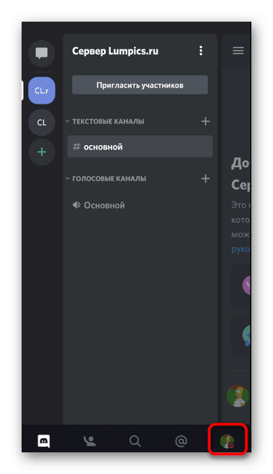The image size is (273, 474).
Task: Open the friends tab in bottom bar
Action: click(89, 441)
